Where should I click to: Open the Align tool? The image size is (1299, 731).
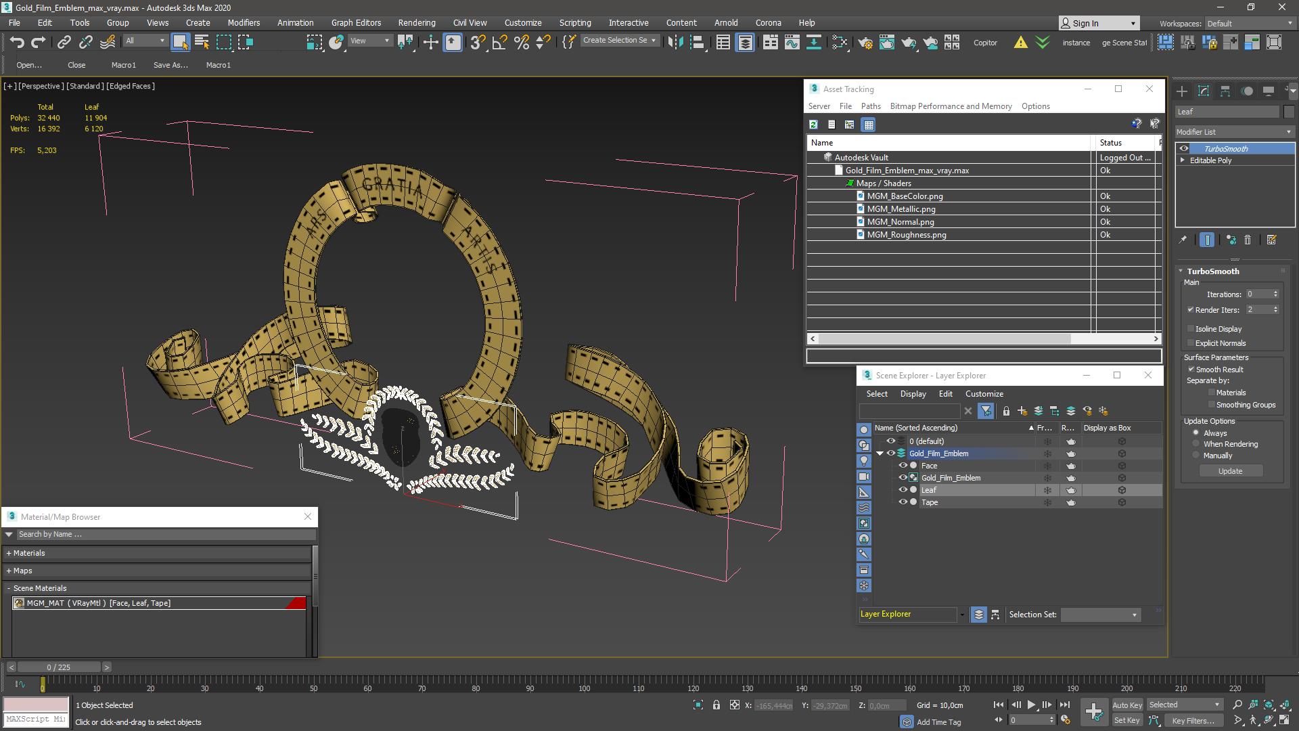697,42
